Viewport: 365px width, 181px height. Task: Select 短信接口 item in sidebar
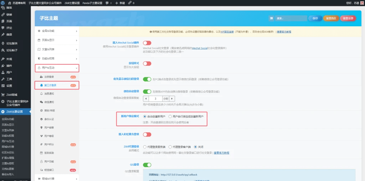tap(57, 170)
